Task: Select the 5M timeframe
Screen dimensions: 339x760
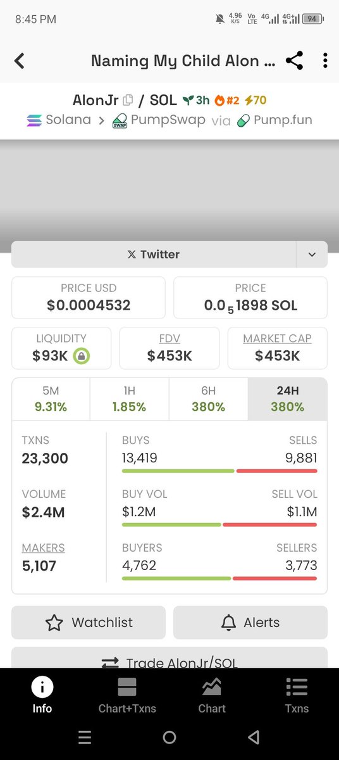Action: point(51,399)
